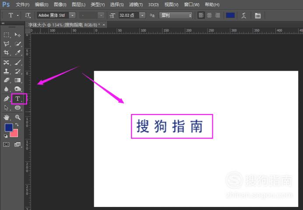Open the 窗口(W) menu
This screenshot has width=303, height=210.
point(191,4)
